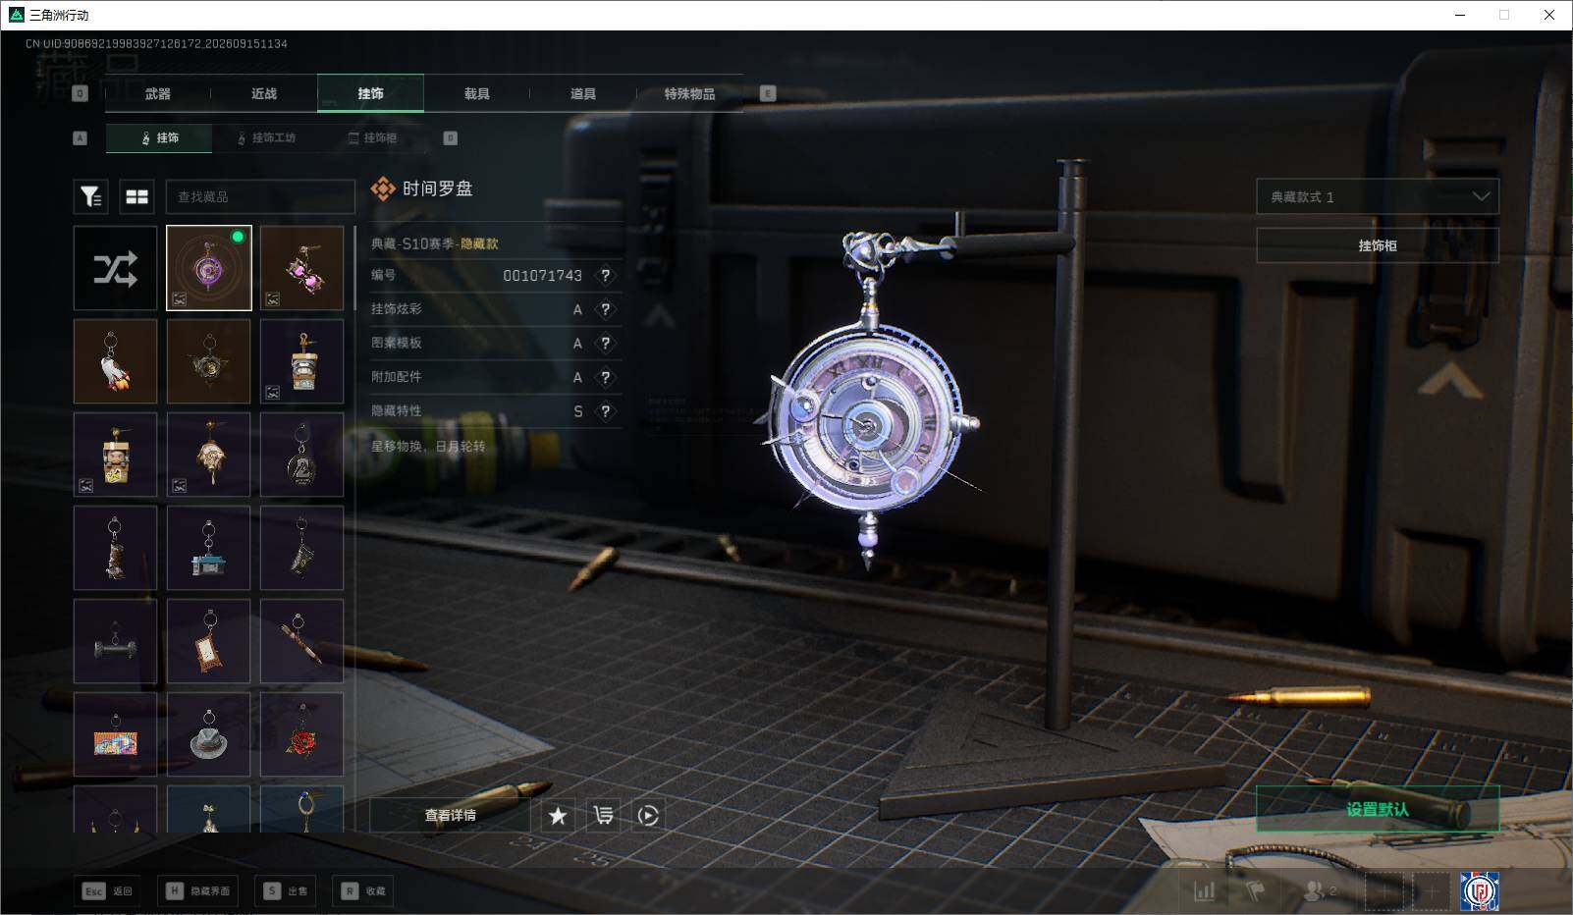Select the purple time compass charm thumbnail
Image resolution: width=1573 pixels, height=915 pixels.
(x=209, y=268)
